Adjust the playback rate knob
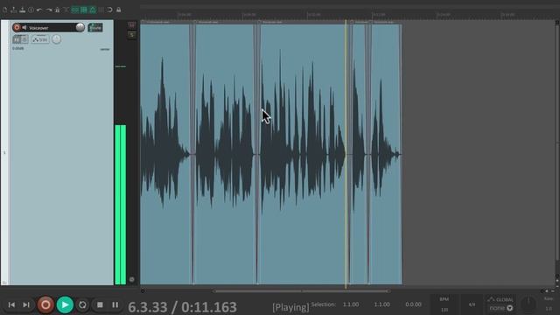This screenshot has height=315, width=560. coord(528,304)
